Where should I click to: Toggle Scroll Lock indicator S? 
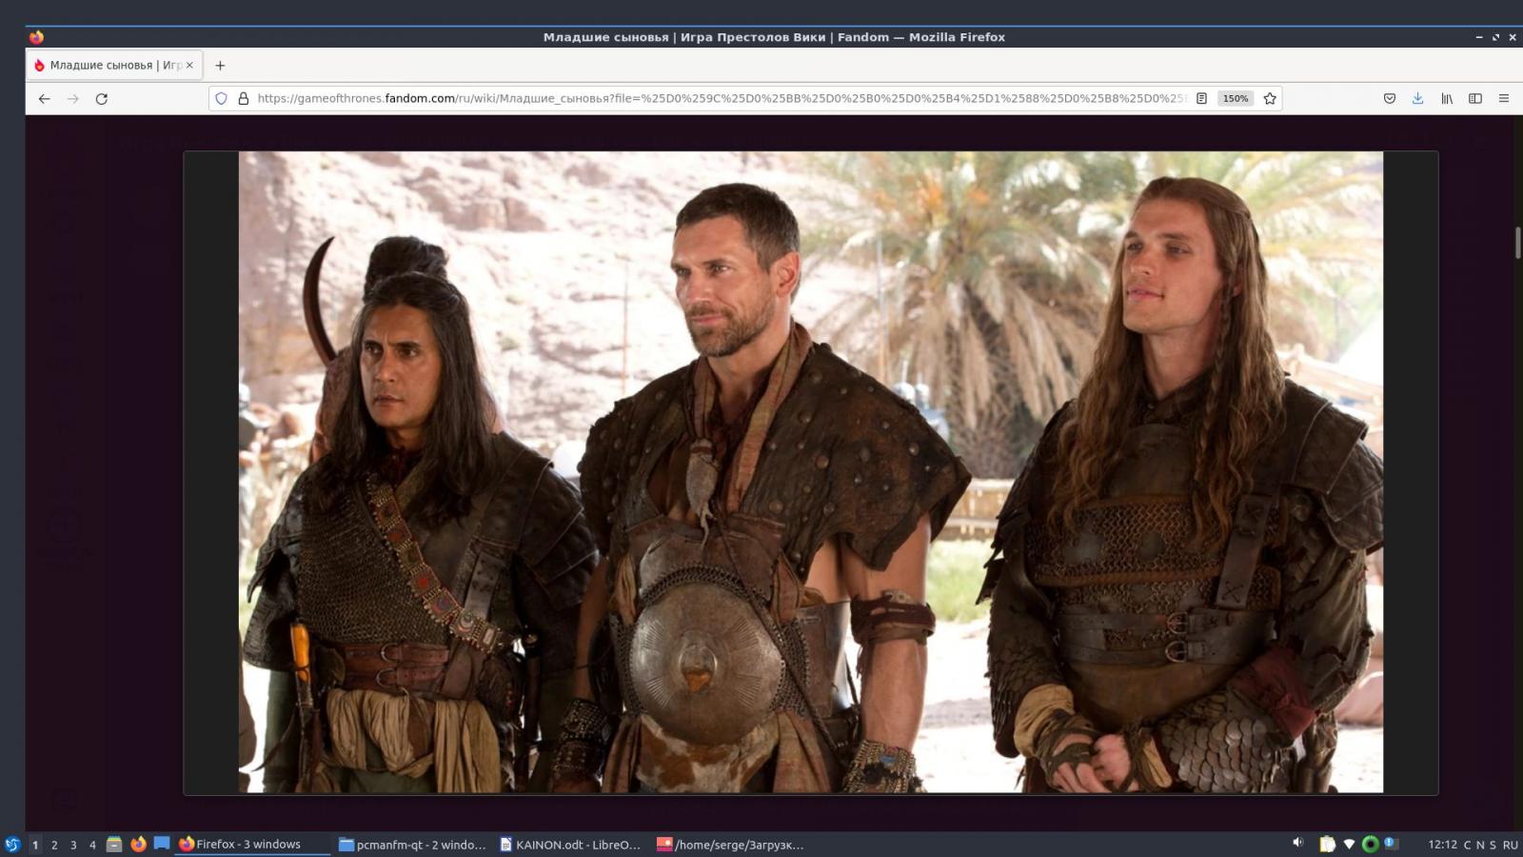[x=1493, y=845]
